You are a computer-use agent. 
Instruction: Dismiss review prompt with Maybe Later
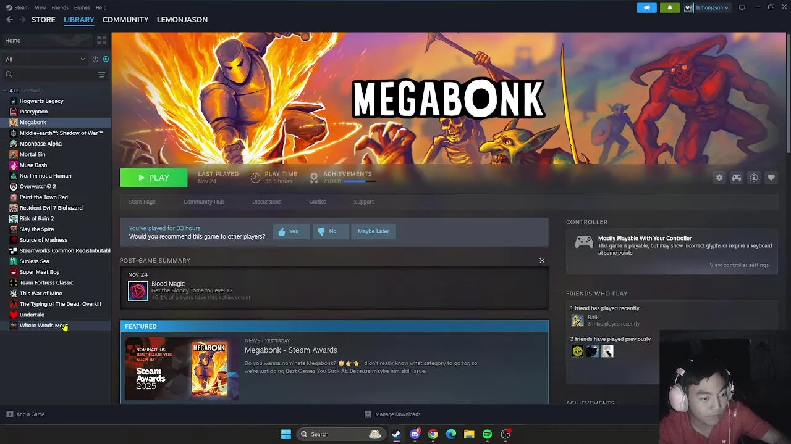(373, 231)
